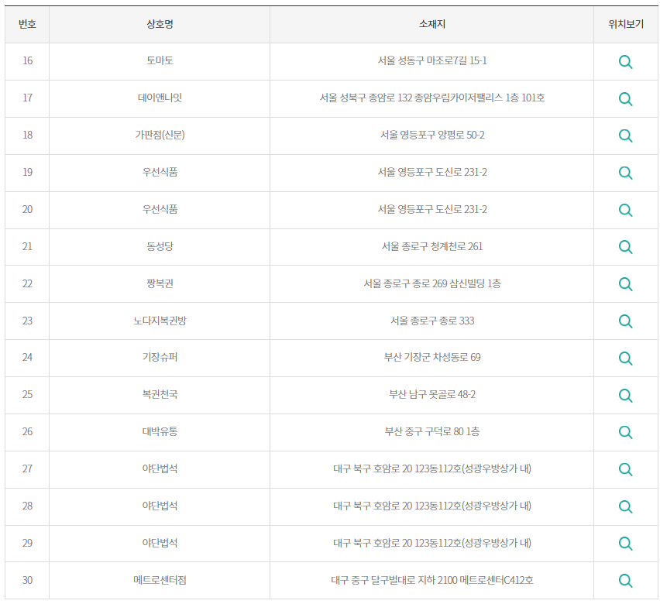660x604 pixels.
Task: Click address 서울 영등포구 양평로 50-2
Action: coord(431,135)
